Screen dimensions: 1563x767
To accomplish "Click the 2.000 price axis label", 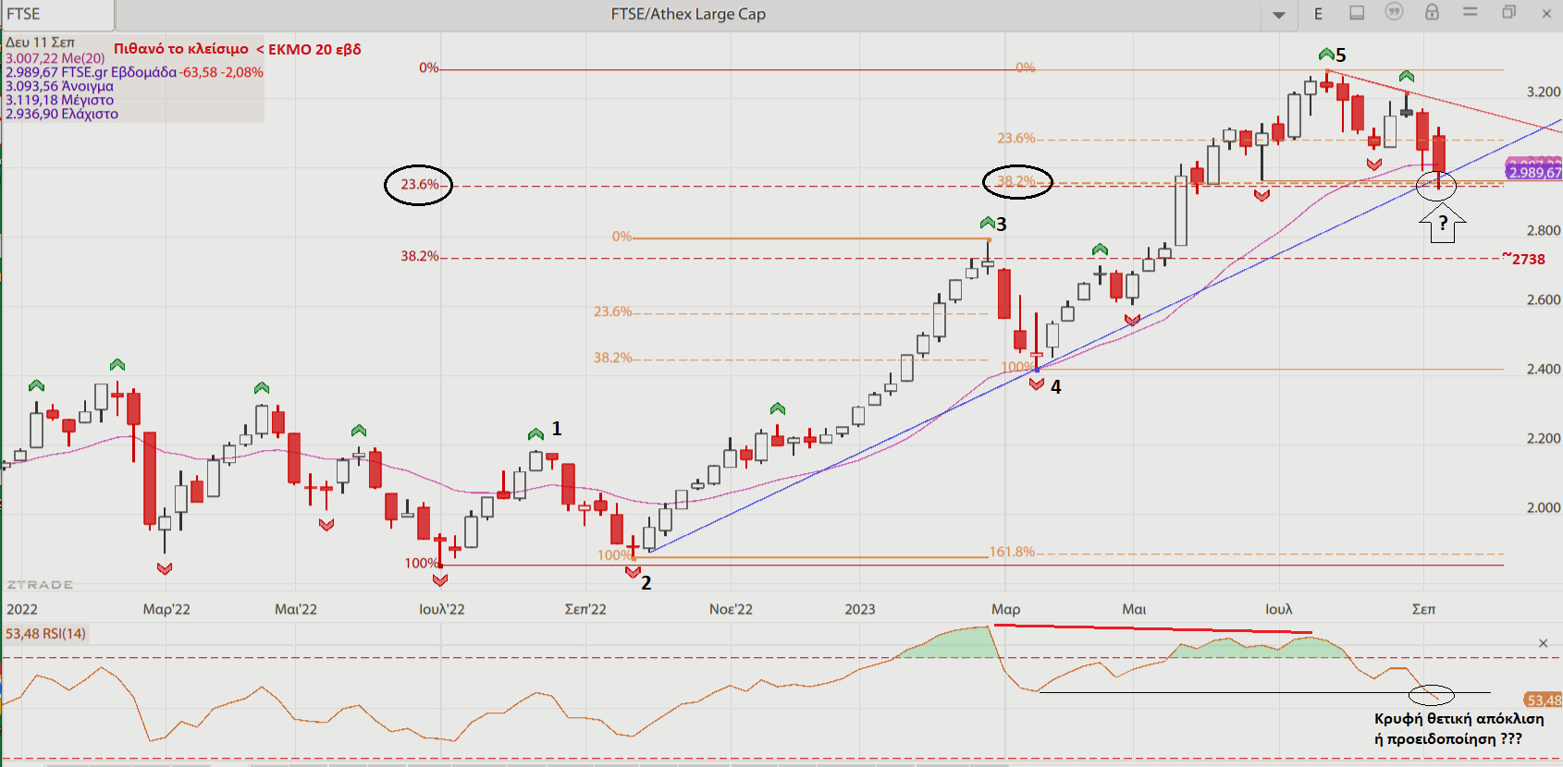I will (1543, 508).
